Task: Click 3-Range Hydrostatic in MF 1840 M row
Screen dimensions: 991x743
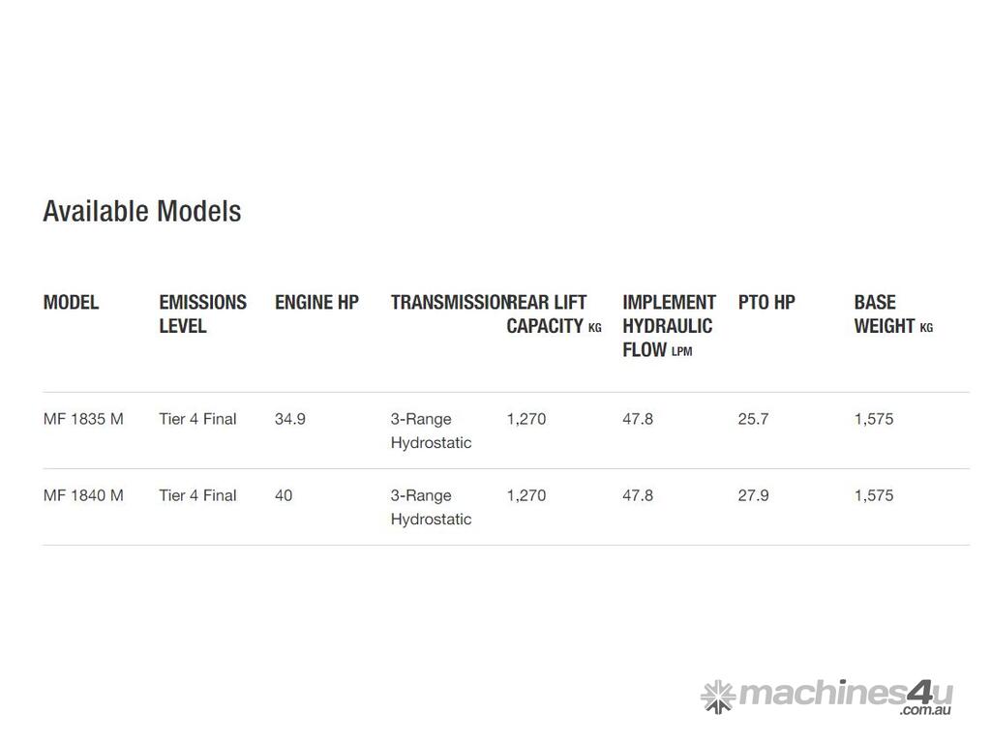Action: tap(431, 507)
